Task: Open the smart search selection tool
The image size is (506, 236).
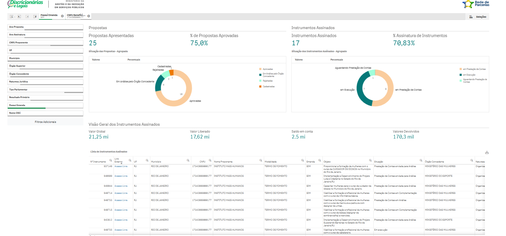Action: point(11,17)
